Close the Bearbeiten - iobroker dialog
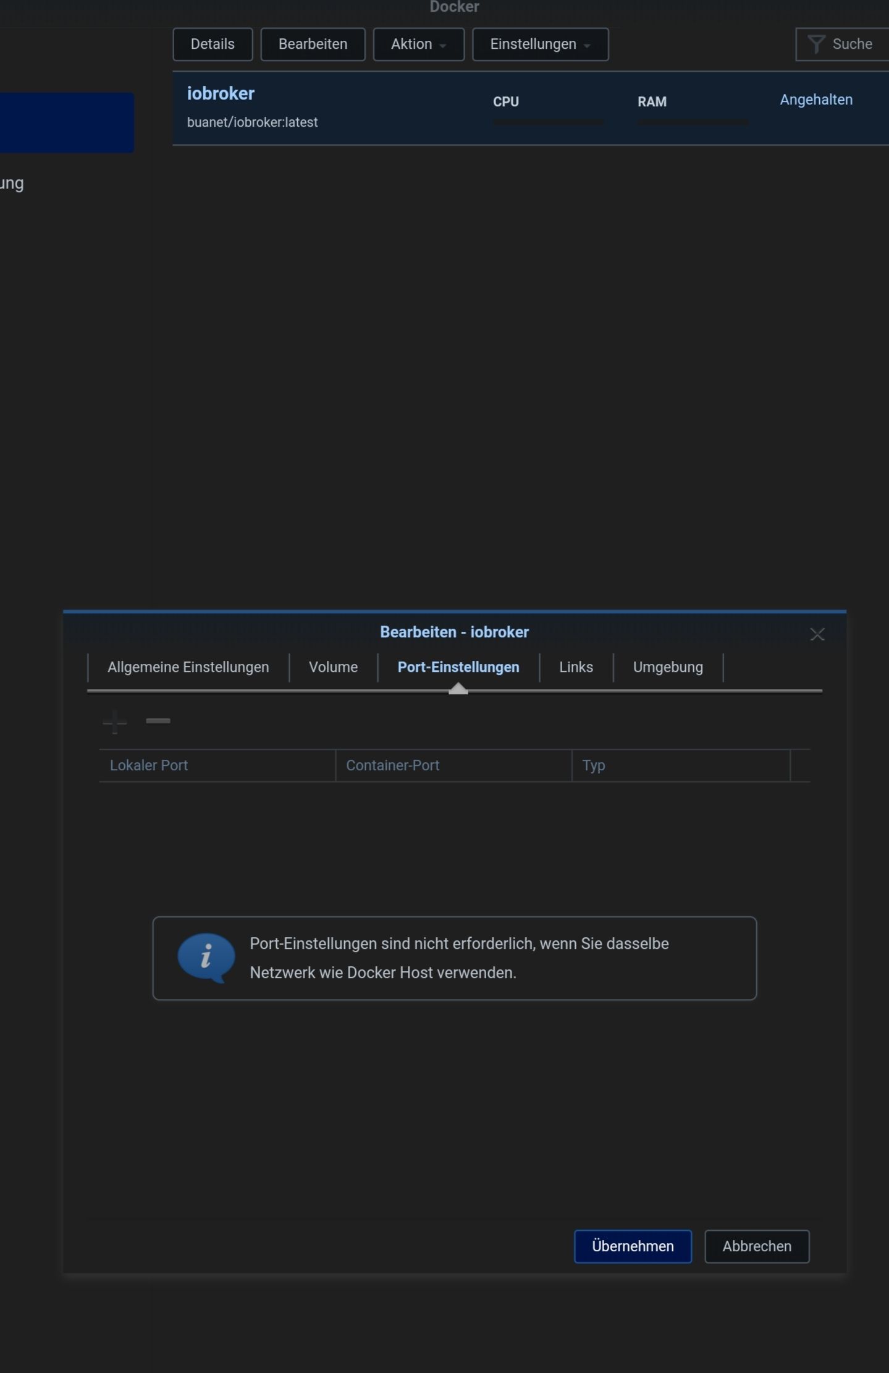This screenshot has height=1373, width=889. point(817,634)
